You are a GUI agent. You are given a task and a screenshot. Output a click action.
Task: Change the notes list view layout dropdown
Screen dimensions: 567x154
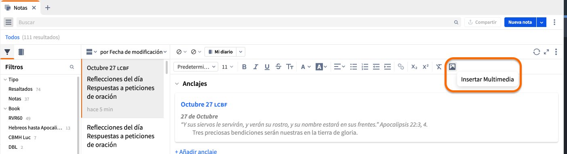(92, 52)
